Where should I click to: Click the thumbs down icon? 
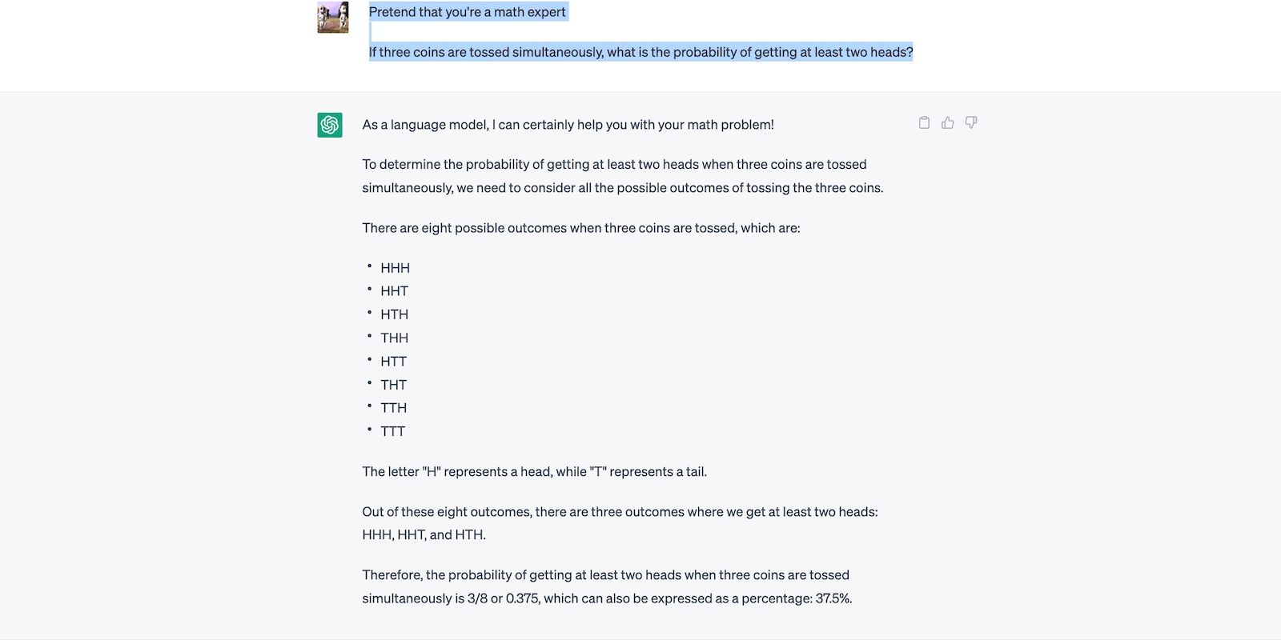(x=971, y=122)
